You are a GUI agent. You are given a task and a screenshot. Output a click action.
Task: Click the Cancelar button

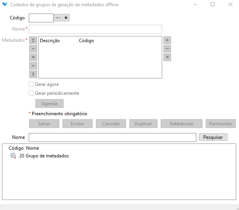(x=111, y=123)
